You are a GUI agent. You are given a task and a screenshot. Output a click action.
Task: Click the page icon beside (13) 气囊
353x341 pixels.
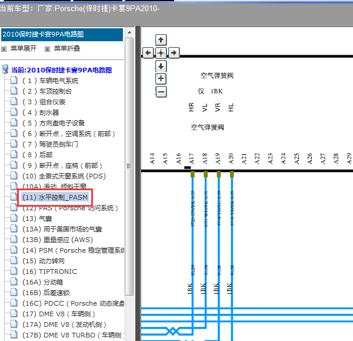coord(14,218)
